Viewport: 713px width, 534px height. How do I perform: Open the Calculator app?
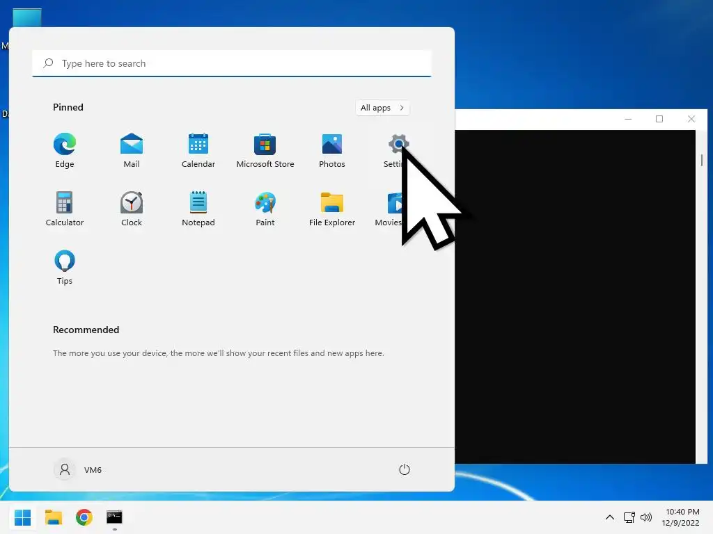point(65,209)
